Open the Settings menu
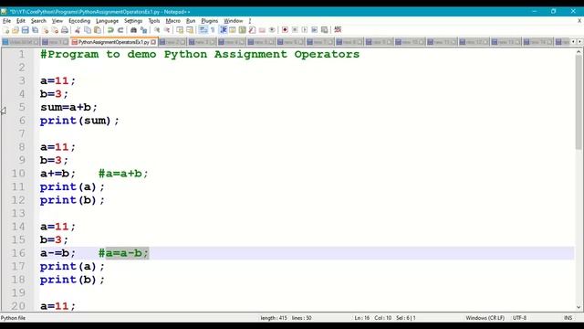Image resolution: width=584 pixels, height=329 pixels. tap(133, 21)
